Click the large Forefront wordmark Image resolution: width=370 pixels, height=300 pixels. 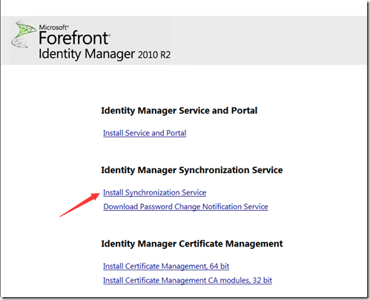point(74,38)
